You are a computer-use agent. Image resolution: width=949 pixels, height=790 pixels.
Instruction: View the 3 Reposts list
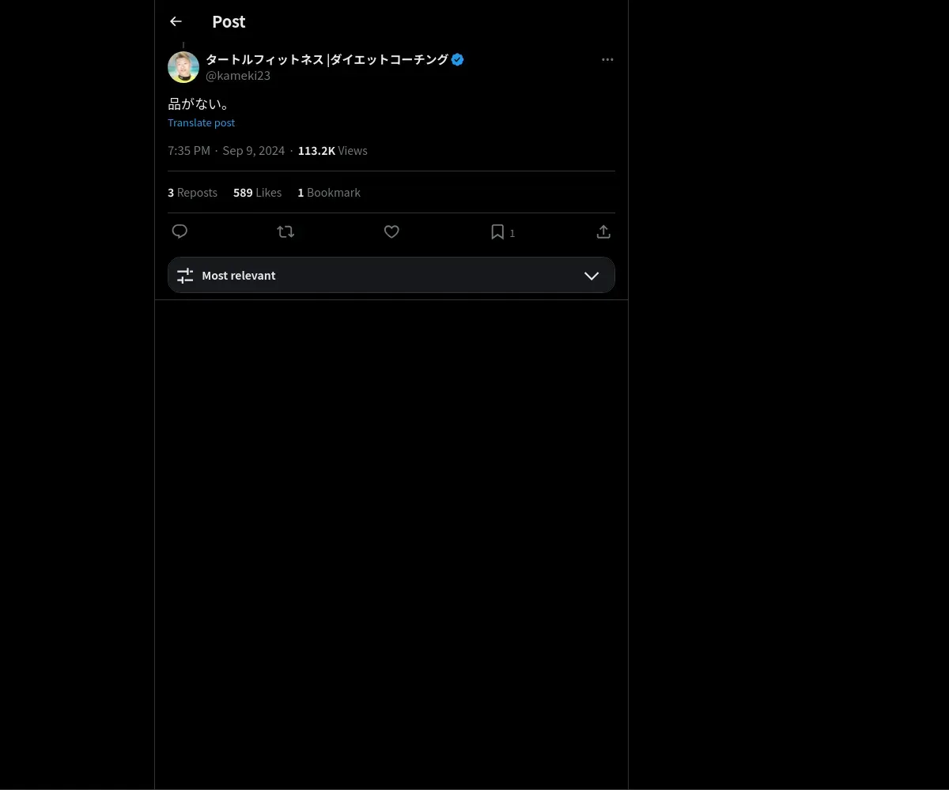pos(192,193)
